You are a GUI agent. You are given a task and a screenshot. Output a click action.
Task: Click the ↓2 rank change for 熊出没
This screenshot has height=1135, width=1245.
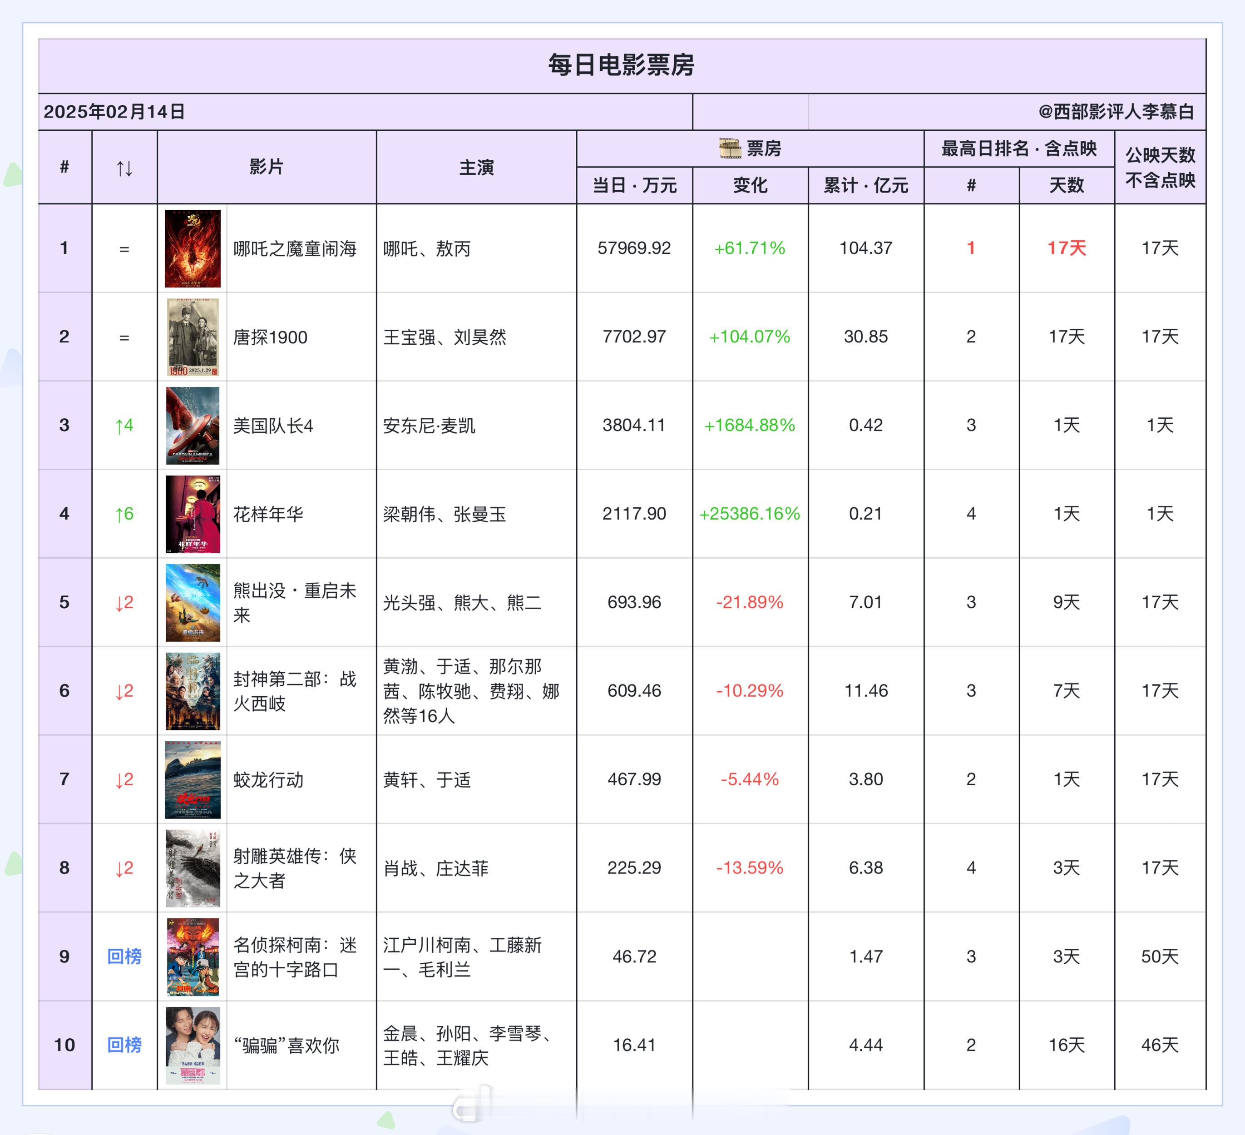pos(125,602)
